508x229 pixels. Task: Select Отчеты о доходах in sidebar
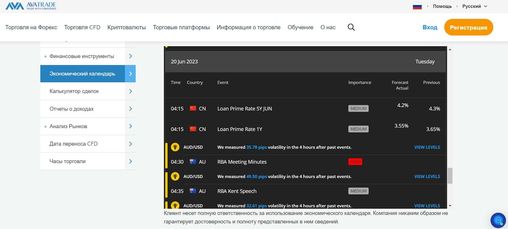coord(72,109)
